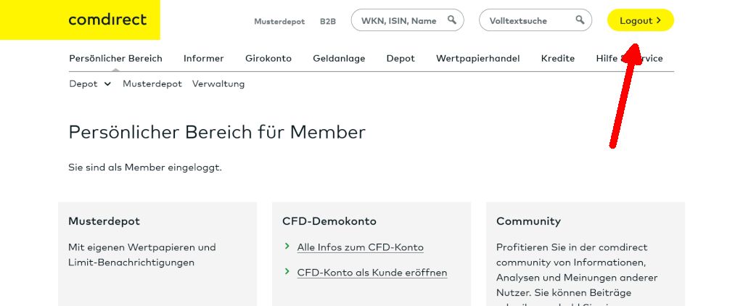Screen dimensions: 743x306
Task: Click the Musterdepot link in header
Action: click(279, 22)
